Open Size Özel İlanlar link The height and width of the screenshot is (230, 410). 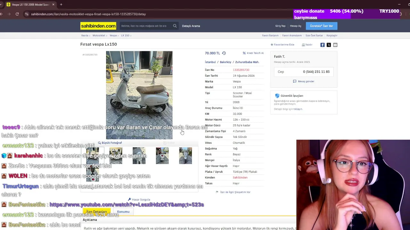pyautogui.click(x=314, y=35)
